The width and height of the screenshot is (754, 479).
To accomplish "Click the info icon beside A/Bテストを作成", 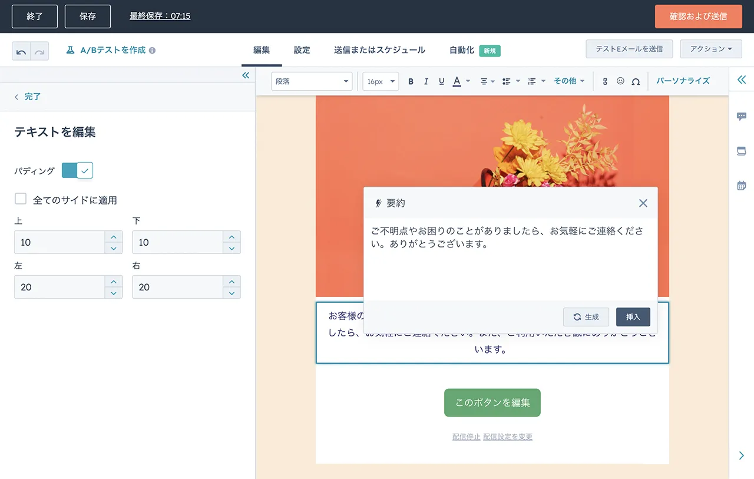I will (152, 51).
